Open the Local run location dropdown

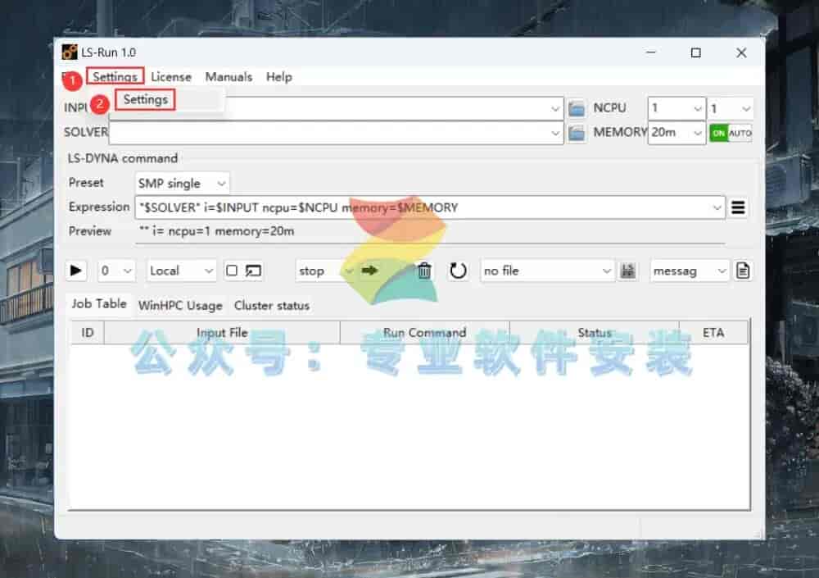coord(181,271)
